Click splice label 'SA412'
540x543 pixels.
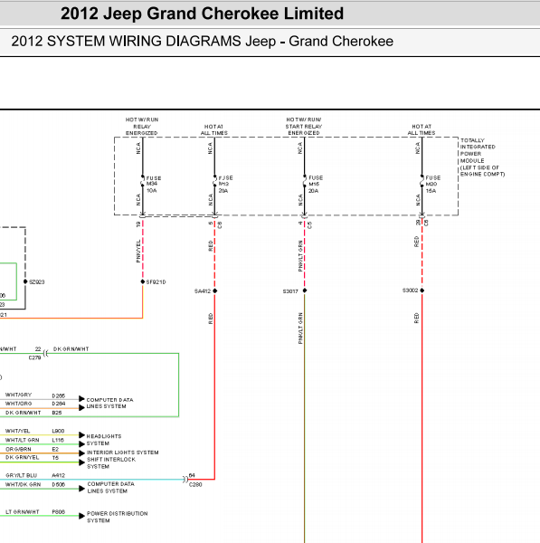click(203, 291)
